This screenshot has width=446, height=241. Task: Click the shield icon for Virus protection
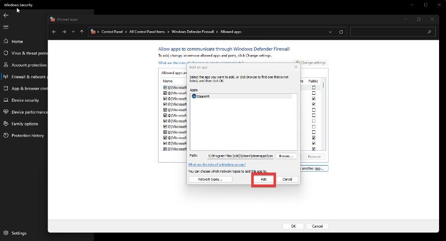tap(6, 53)
